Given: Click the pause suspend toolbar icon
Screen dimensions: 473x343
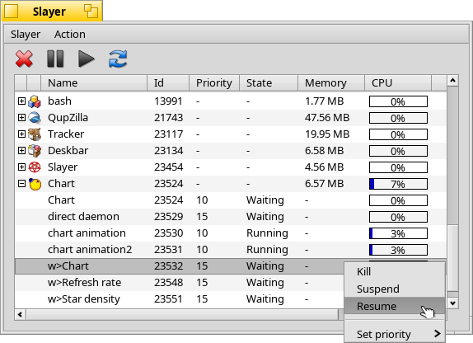Looking at the screenshot, I should (55, 59).
